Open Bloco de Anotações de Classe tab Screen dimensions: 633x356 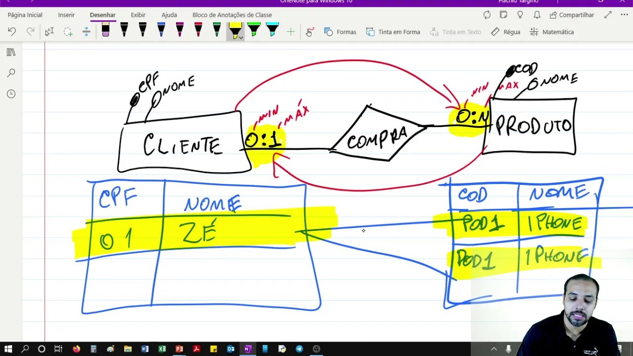pyautogui.click(x=232, y=15)
